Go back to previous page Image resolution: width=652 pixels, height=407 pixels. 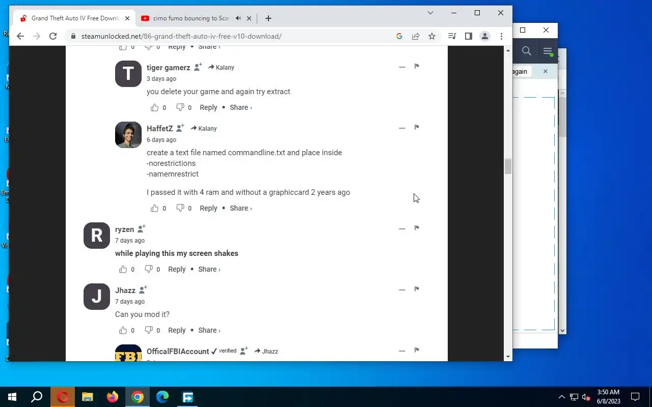click(20, 36)
